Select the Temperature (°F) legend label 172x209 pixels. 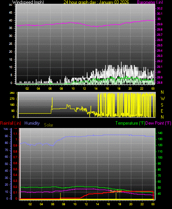[130, 123]
